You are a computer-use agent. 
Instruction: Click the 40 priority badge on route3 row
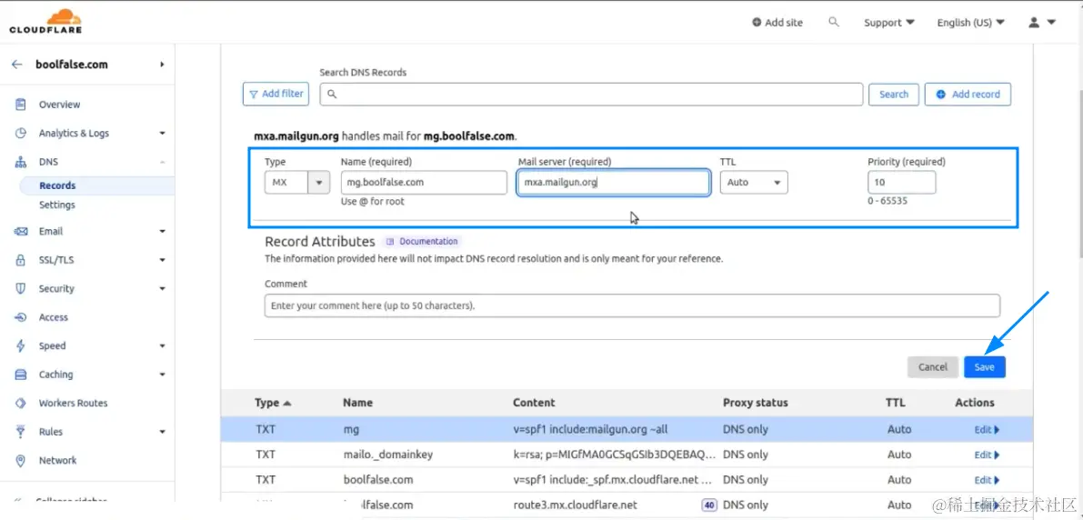(x=708, y=505)
